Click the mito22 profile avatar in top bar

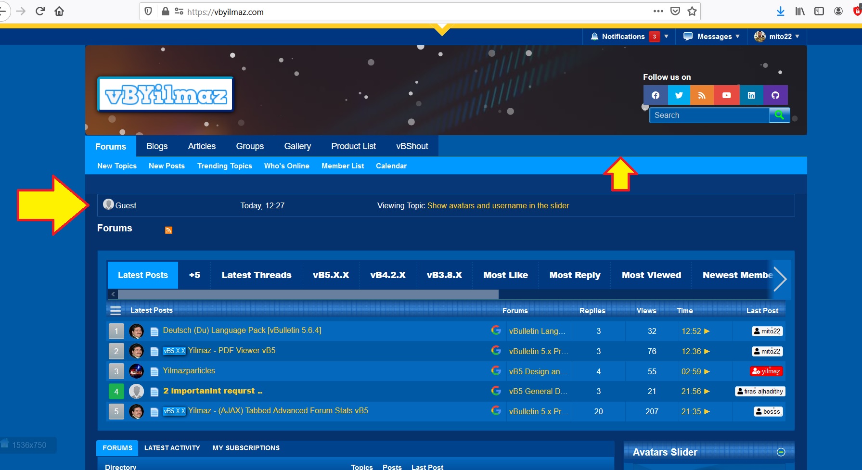pyautogui.click(x=760, y=37)
